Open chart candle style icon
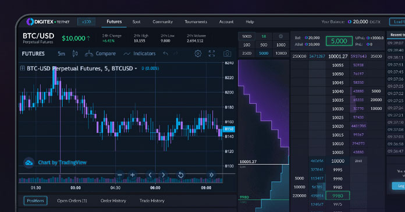 (x=75, y=54)
